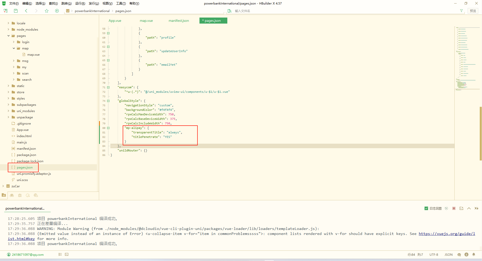Click the new terminal console icon
The width and height of the screenshot is (482, 261).
pos(461,208)
